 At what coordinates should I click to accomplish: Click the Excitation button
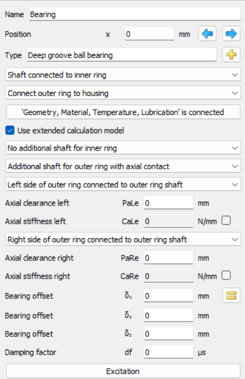point(123,371)
